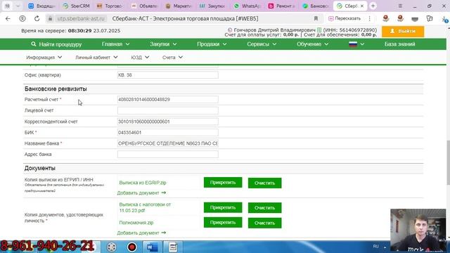Click Добавить документ under Полномочия row

coord(138,233)
